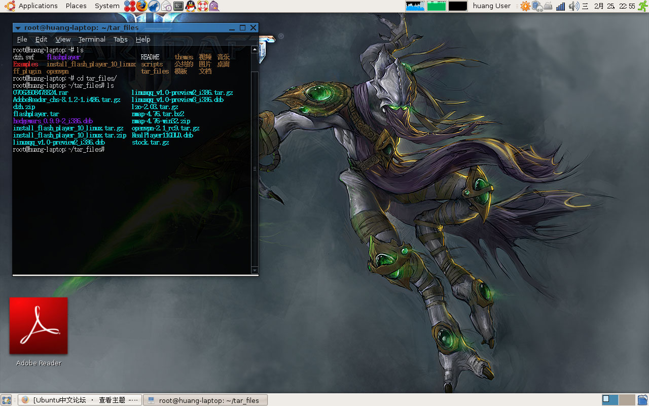Click 0706260847824.rar in terminal output
This screenshot has height=406, width=649.
pyautogui.click(x=41, y=93)
